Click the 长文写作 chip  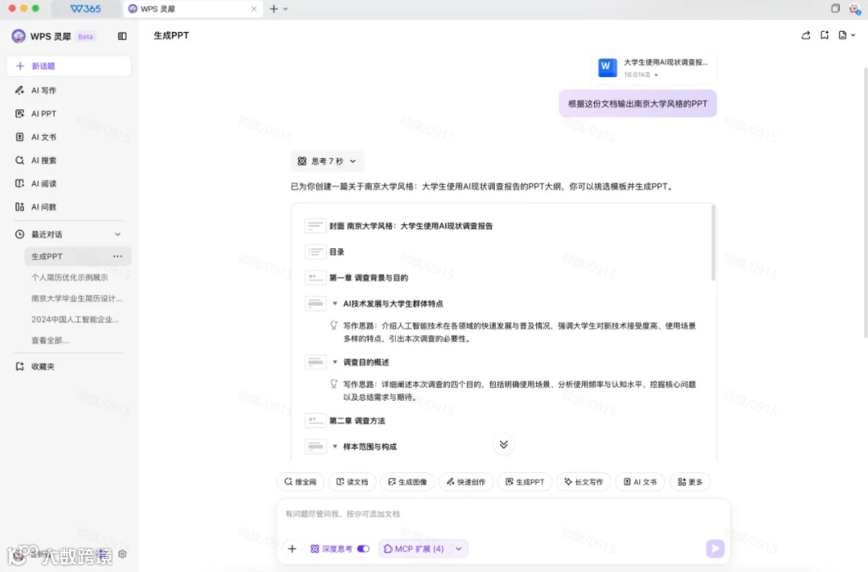click(583, 482)
